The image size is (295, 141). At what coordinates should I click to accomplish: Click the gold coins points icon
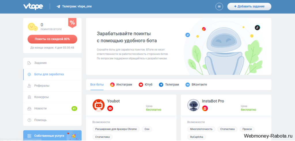(x=33, y=27)
